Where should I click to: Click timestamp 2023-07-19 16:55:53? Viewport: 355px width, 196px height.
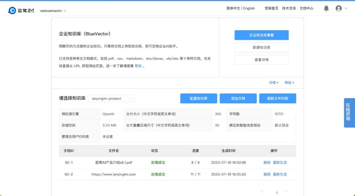[x=228, y=174]
